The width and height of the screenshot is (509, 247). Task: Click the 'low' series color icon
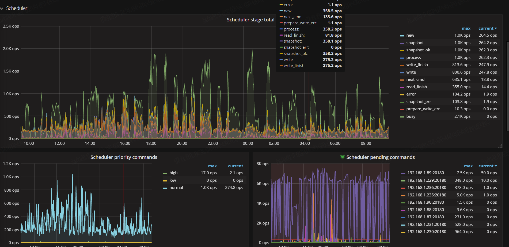[x=165, y=181]
